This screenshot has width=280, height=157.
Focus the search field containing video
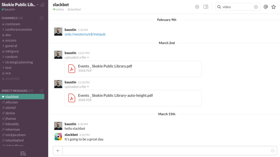point(238,7)
